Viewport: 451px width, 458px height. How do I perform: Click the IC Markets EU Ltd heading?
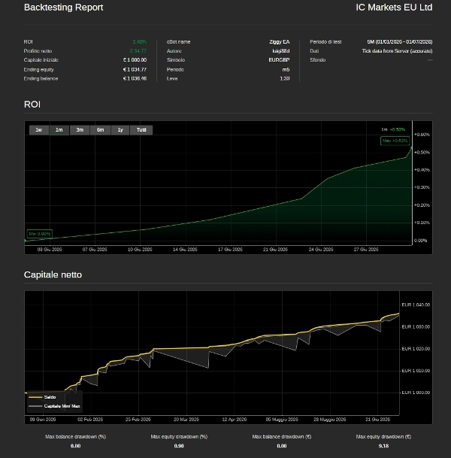[x=394, y=8]
